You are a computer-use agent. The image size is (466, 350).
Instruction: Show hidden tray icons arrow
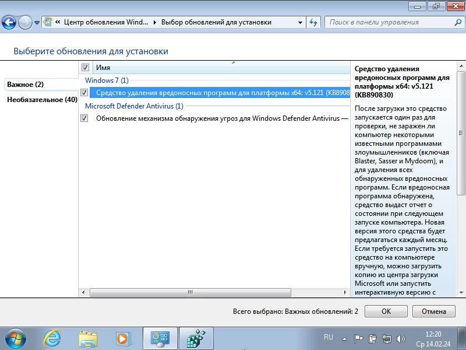click(x=345, y=338)
